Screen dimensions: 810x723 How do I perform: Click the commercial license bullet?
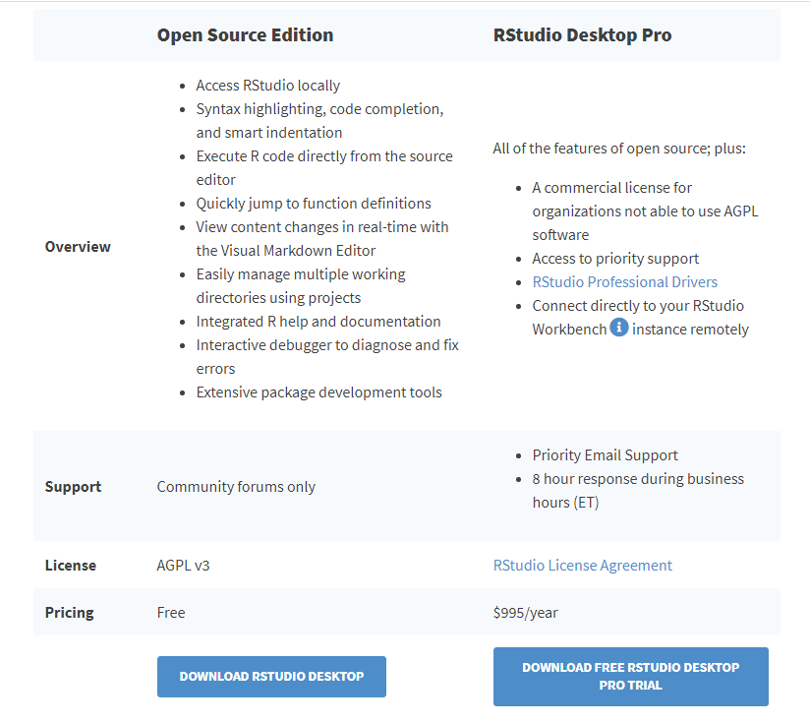point(645,211)
